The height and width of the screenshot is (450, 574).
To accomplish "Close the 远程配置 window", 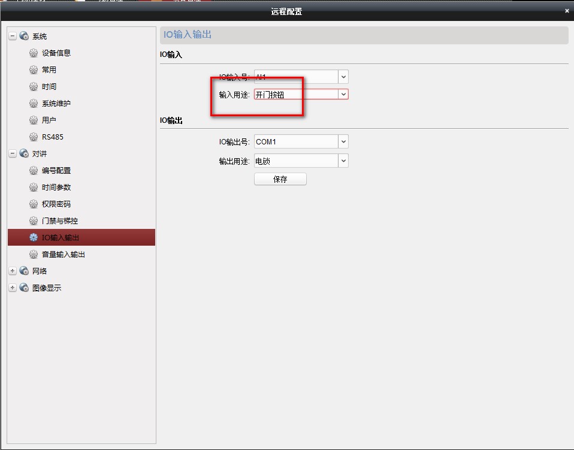I will (567, 11).
